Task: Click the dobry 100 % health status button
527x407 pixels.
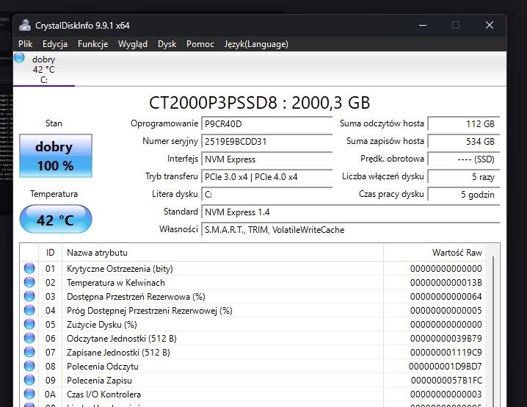Action: point(56,156)
